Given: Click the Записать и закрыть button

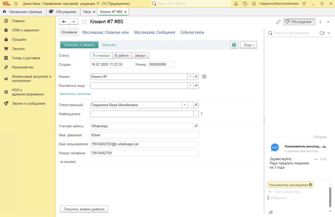Looking at the screenshot, I should 79,45.
